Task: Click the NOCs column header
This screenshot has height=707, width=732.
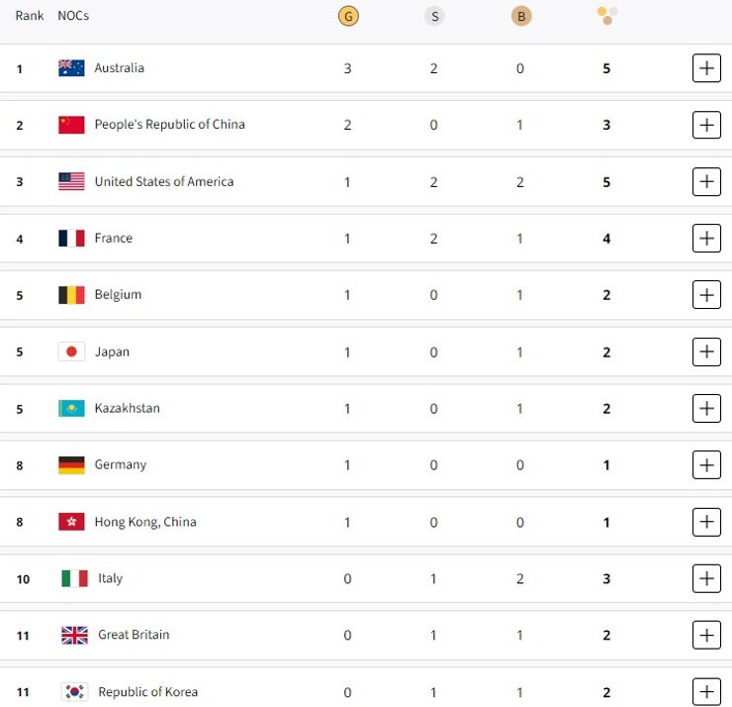Action: tap(73, 16)
